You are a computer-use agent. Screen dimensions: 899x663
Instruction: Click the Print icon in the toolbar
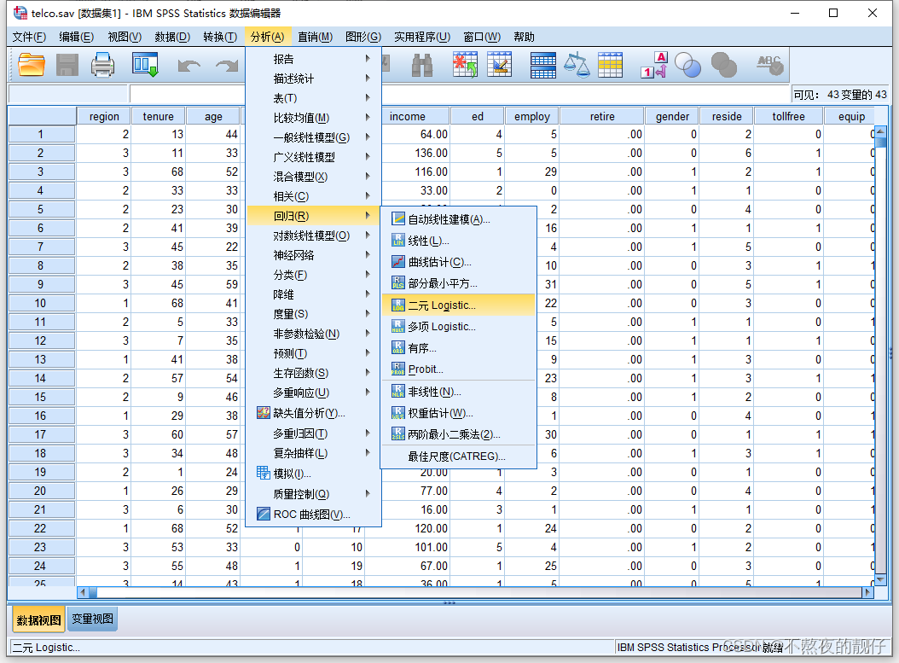click(102, 65)
